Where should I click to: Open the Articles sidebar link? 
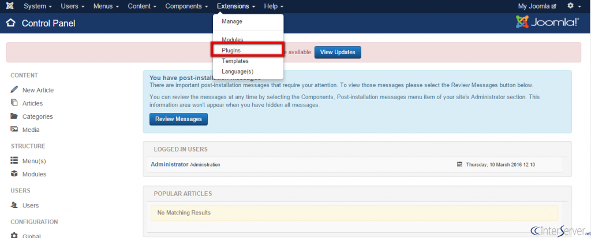[x=32, y=103]
